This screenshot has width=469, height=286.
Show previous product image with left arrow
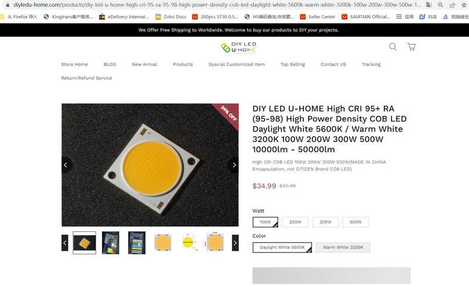coord(66,165)
